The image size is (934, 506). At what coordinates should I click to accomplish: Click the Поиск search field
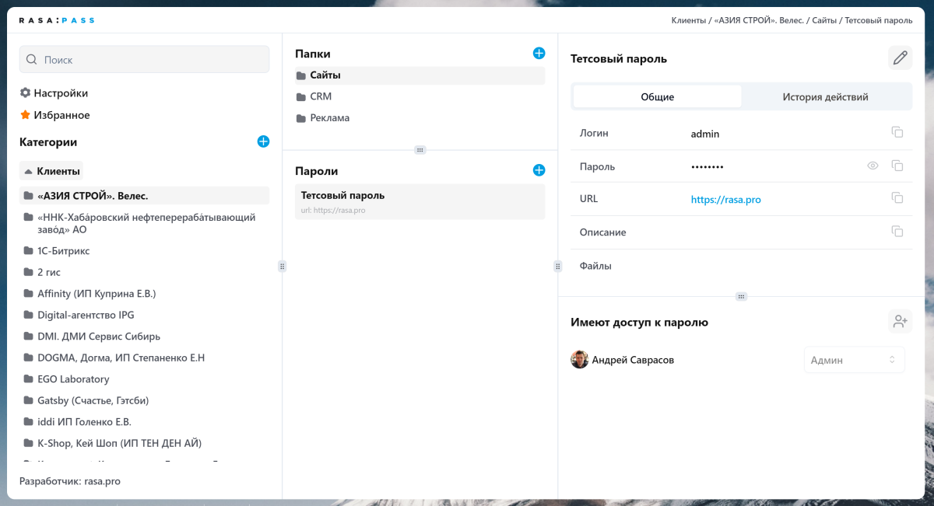click(x=144, y=60)
